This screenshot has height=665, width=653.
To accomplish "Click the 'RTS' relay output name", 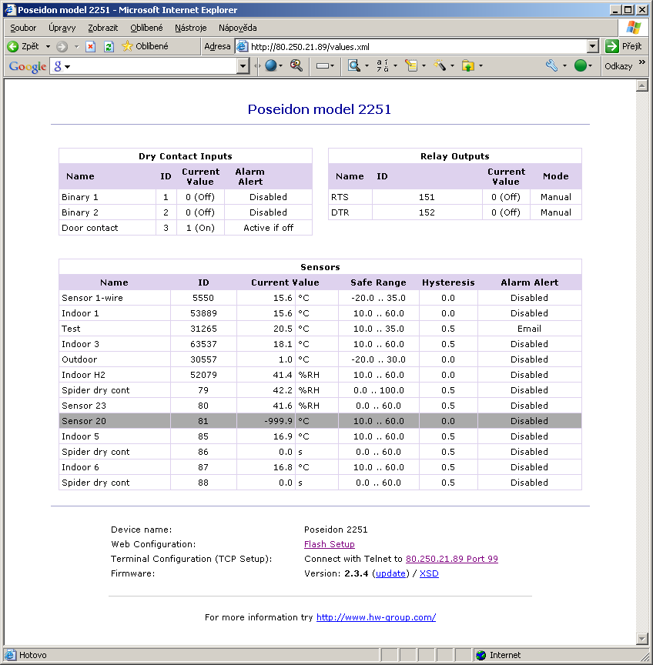I will 340,197.
